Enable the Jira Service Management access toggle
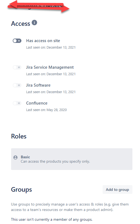The width and height of the screenshot is (140, 224). (x=17, y=67)
